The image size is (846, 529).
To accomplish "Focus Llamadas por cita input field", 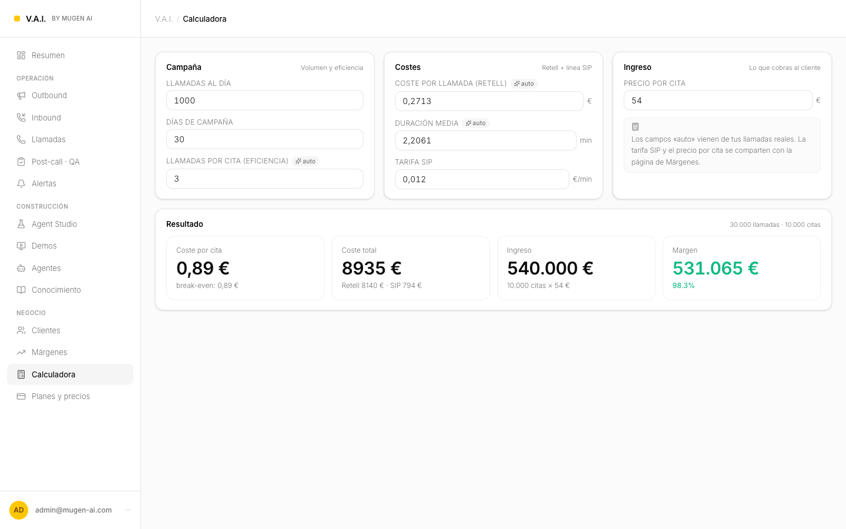I will tap(264, 179).
